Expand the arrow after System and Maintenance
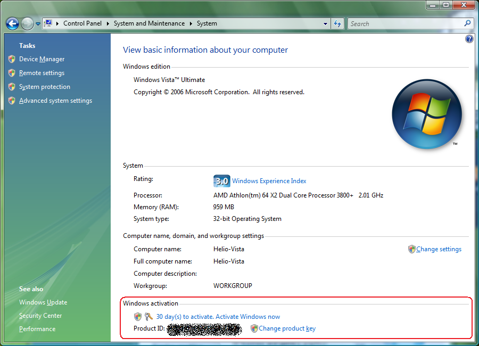The height and width of the screenshot is (346, 479). [191, 23]
